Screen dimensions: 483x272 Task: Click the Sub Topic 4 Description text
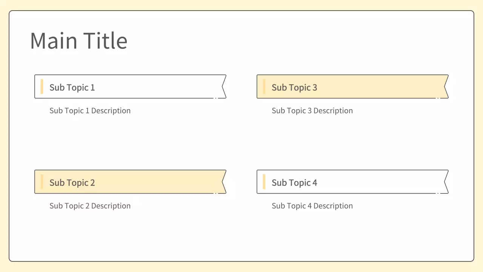point(312,206)
